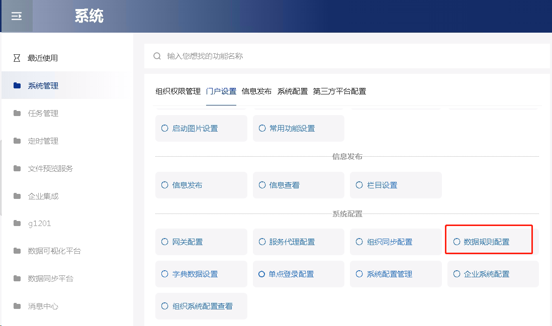
Task: Click circle icon on 常用功能设置 card
Action: click(262, 128)
